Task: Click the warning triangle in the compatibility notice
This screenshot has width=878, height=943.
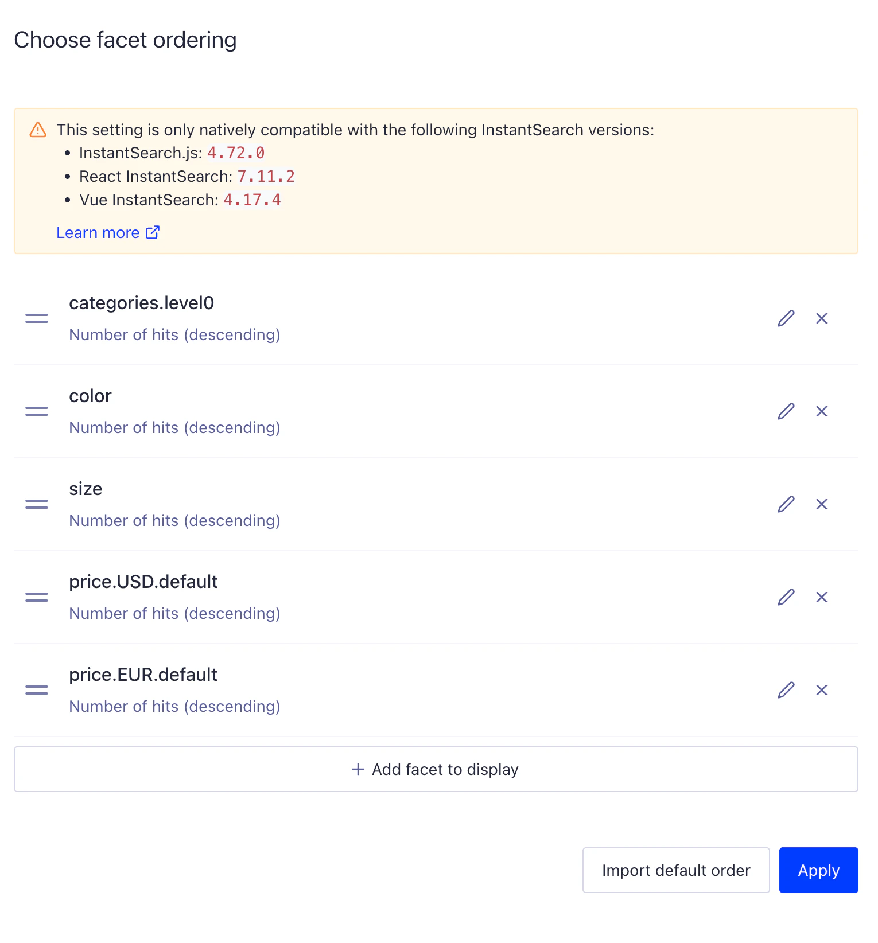Action: (37, 130)
